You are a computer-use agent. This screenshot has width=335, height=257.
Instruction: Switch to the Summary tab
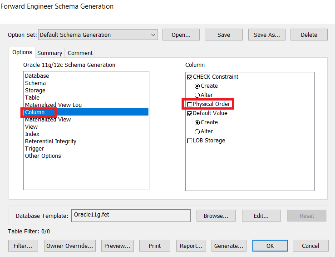[49, 53]
